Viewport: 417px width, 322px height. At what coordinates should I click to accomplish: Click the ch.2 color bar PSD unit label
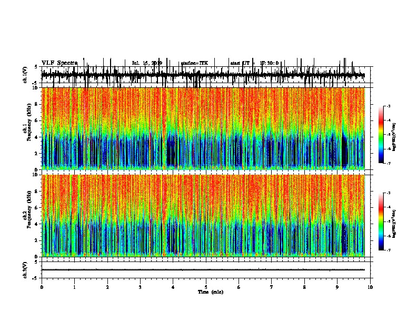point(394,224)
